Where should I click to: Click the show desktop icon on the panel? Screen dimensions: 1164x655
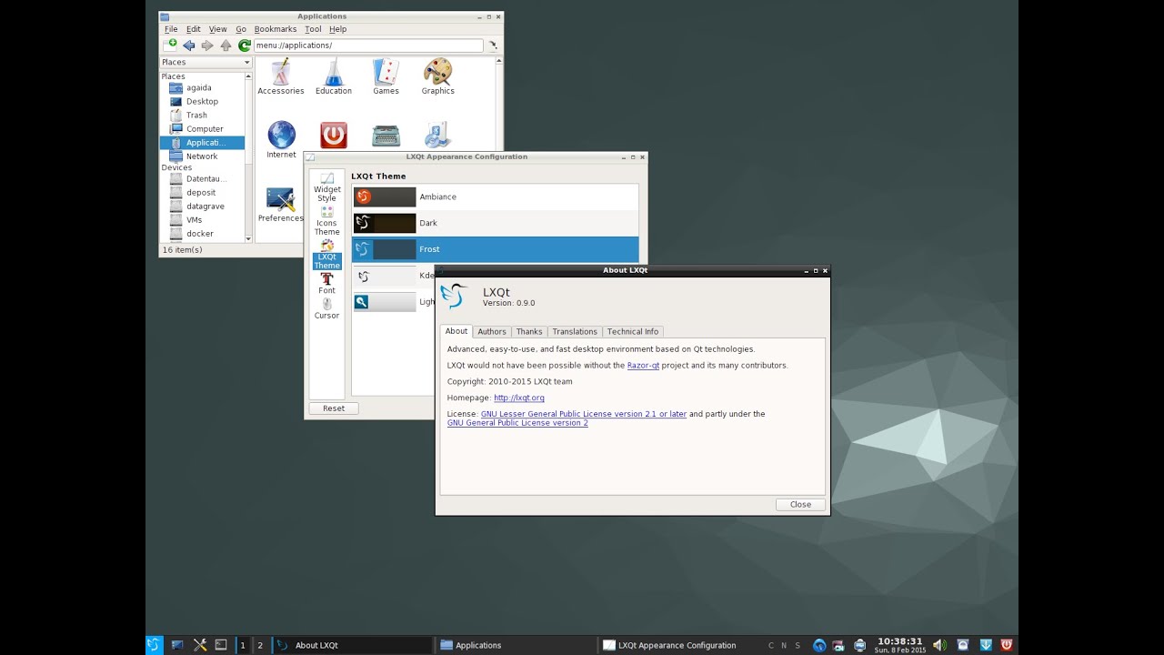[x=177, y=645]
